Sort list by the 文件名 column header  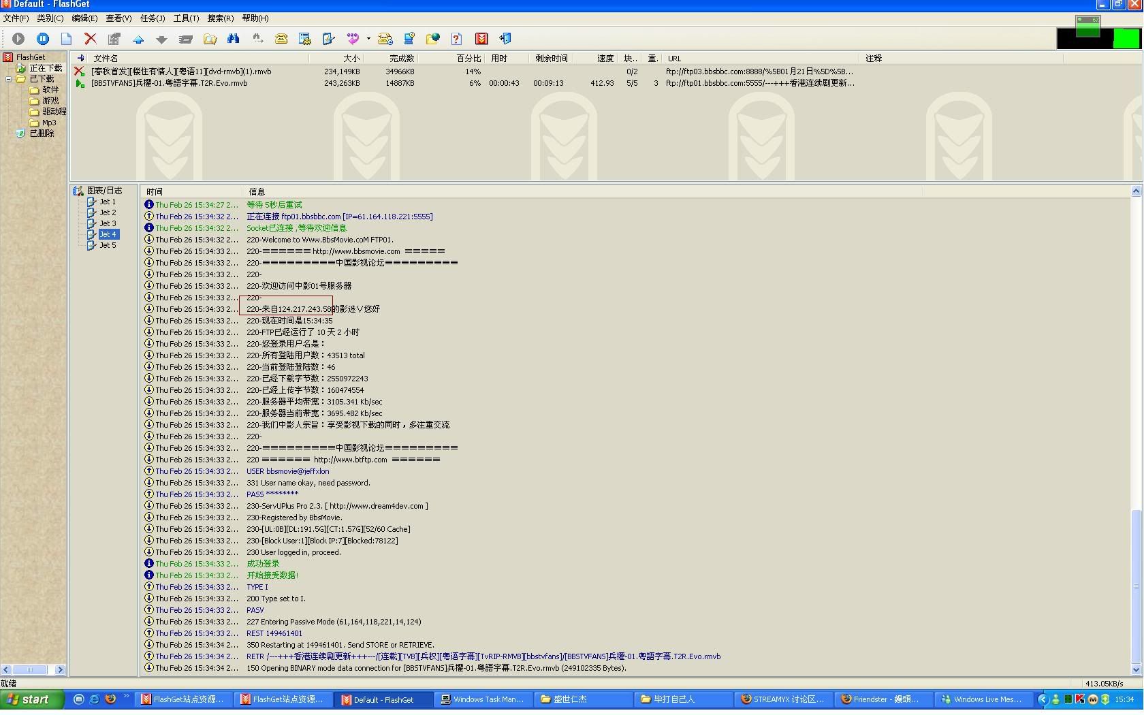[106, 59]
